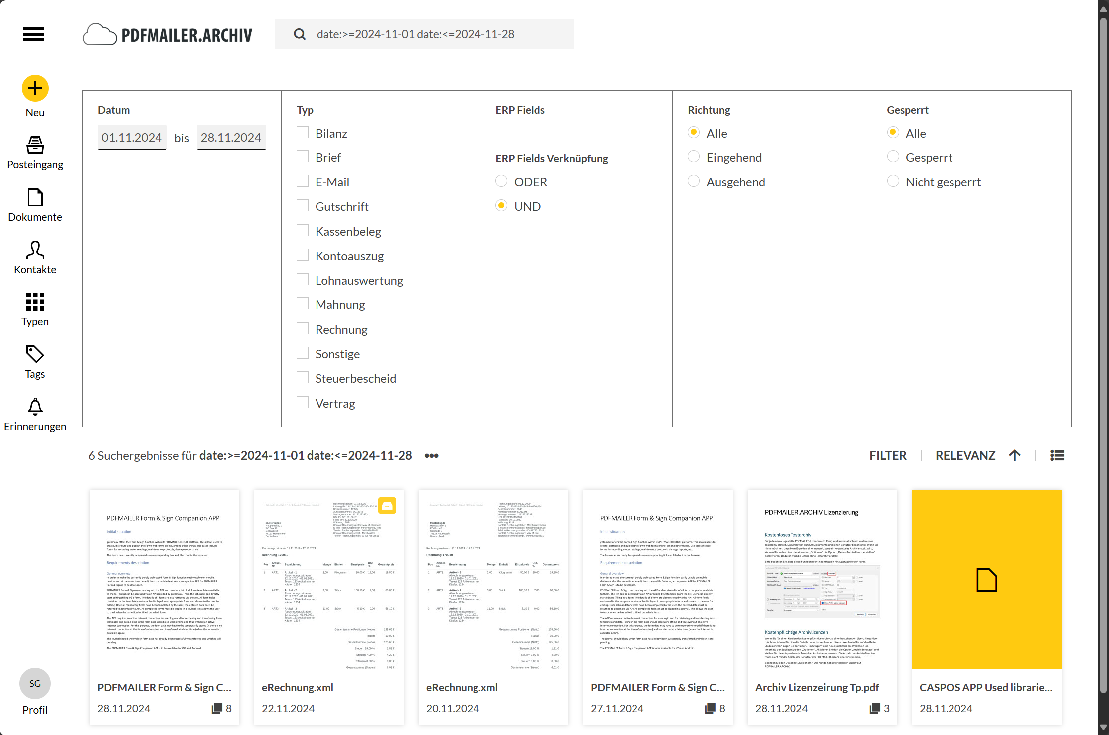Open Kontakte section
This screenshot has width=1109, height=735.
(35, 258)
